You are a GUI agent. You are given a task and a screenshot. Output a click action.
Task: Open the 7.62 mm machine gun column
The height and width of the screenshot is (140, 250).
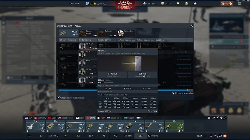click(x=145, y=40)
